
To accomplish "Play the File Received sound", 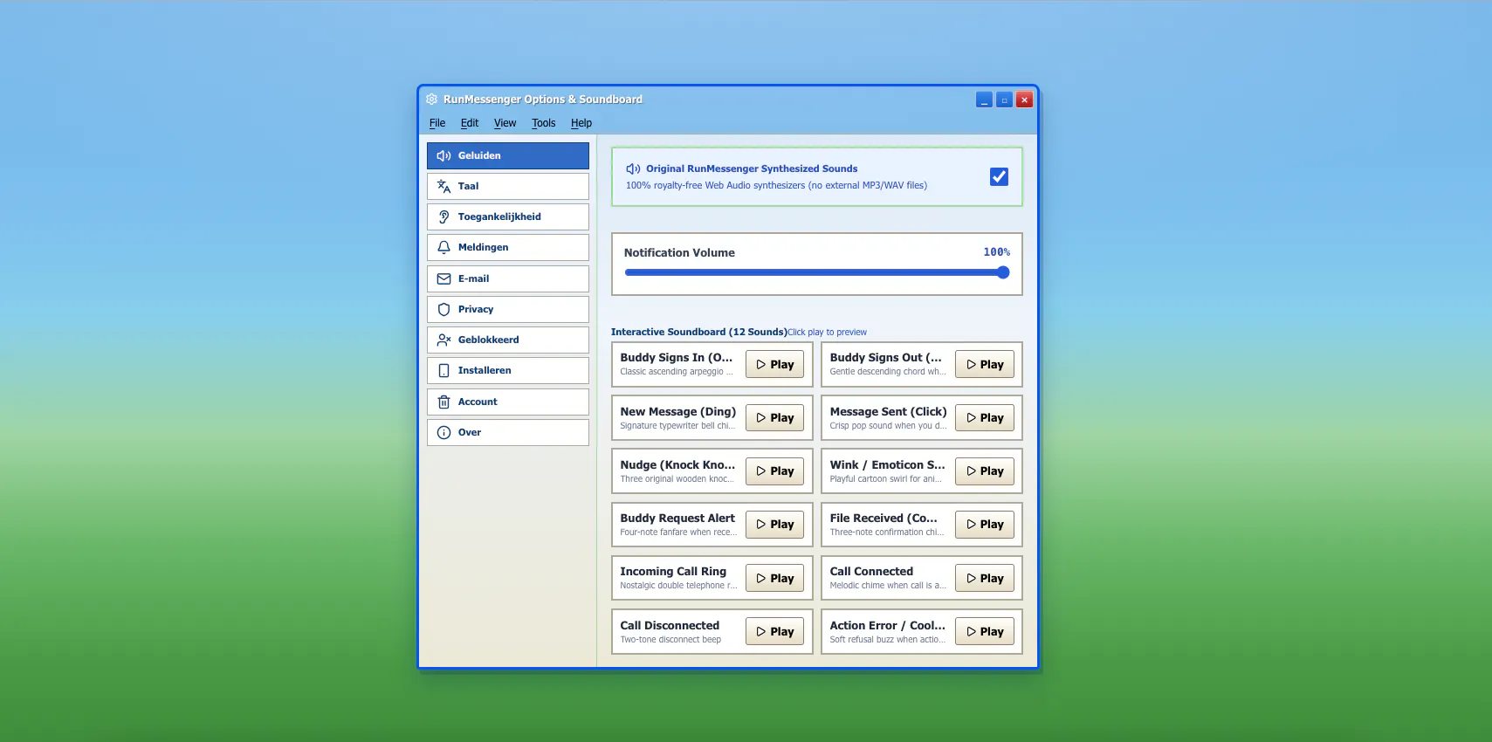I will coord(985,524).
